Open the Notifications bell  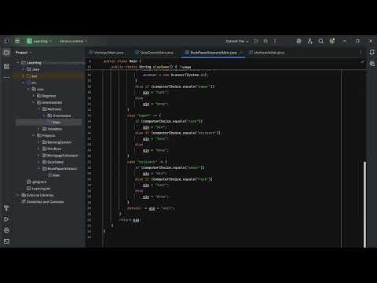372,53
